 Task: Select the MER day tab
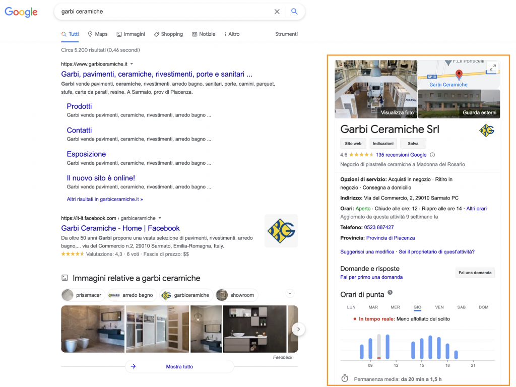coord(395,307)
